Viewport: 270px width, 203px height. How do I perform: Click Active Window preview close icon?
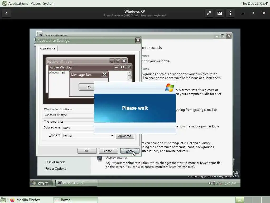coord(128,67)
